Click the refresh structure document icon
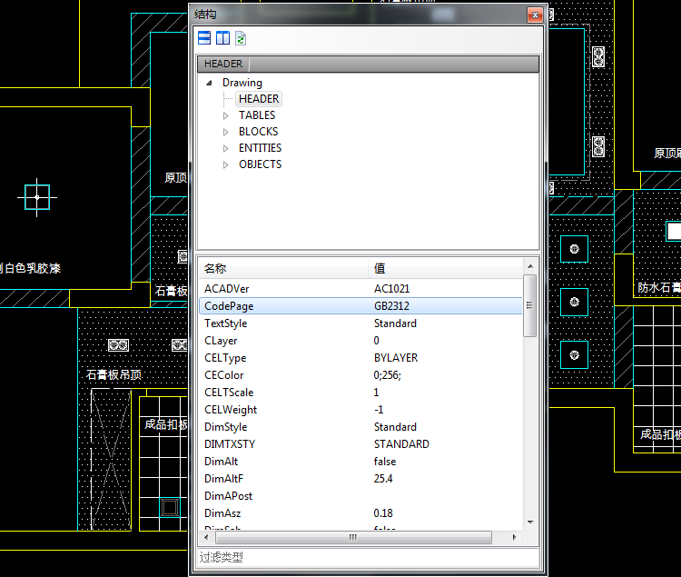This screenshot has width=681, height=577. point(241,38)
